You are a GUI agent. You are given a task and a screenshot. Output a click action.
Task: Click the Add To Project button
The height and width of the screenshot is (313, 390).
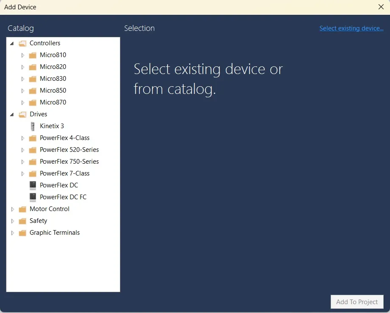pos(357,302)
